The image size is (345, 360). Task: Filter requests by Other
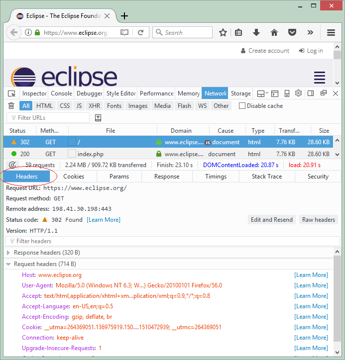(x=221, y=106)
